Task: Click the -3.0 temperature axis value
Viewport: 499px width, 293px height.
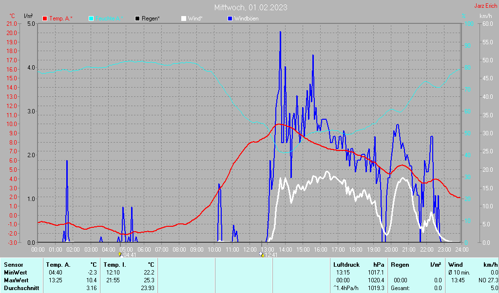Action: pyautogui.click(x=12, y=243)
